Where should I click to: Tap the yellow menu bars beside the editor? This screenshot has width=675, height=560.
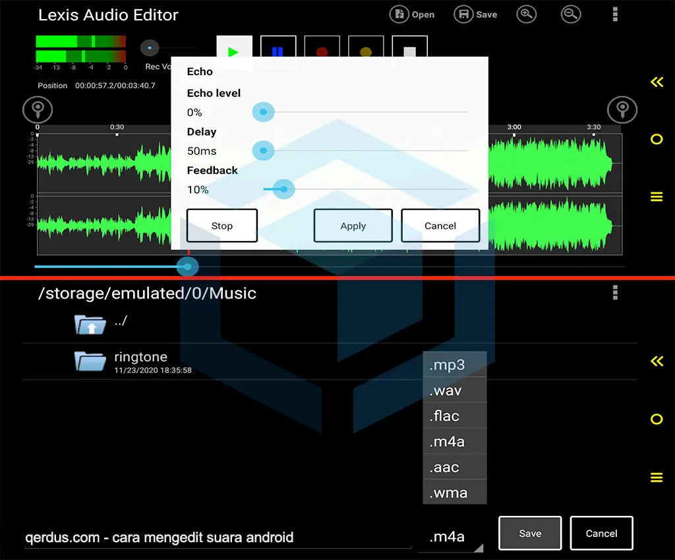pos(657,196)
